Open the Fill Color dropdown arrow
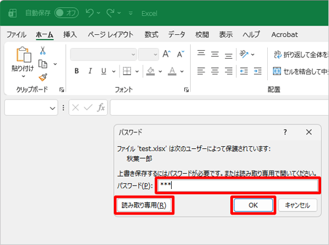The height and width of the screenshot is (245, 329). (x=161, y=71)
